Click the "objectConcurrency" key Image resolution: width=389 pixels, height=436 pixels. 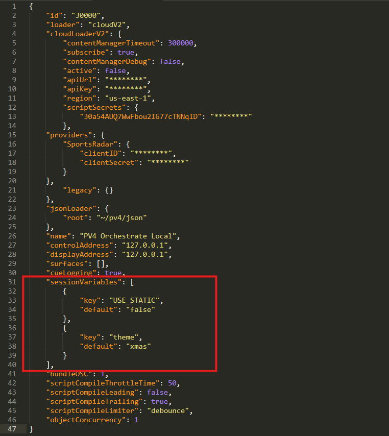tap(86, 420)
